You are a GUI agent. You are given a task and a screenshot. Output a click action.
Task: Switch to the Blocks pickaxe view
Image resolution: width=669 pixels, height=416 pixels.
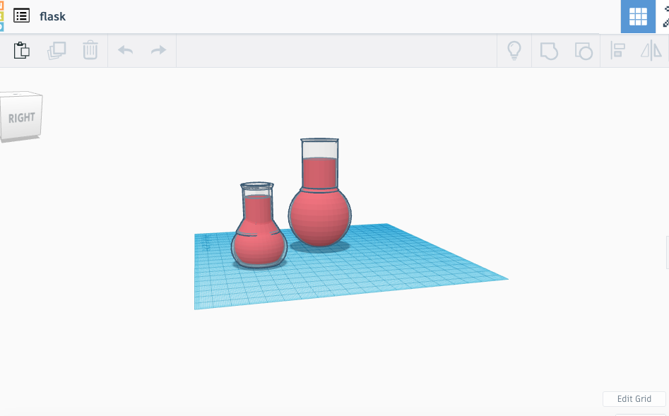tap(665, 16)
